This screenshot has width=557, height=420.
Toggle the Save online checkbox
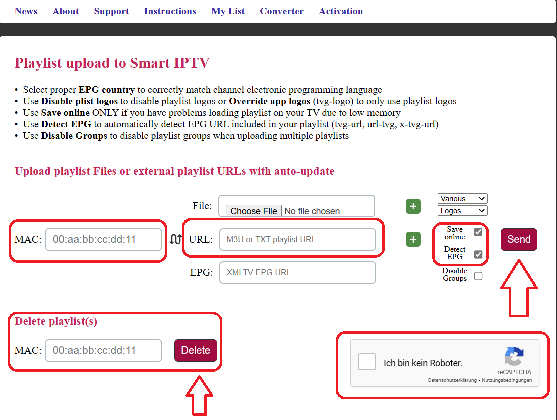pyautogui.click(x=478, y=232)
